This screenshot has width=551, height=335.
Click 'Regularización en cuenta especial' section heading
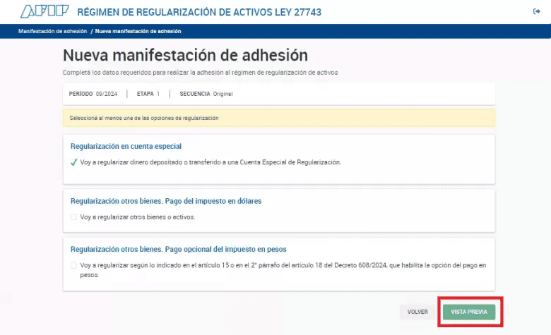pos(126,147)
